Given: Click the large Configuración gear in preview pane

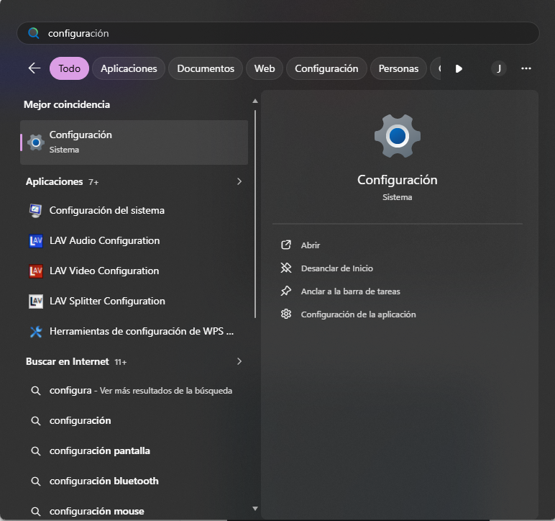Looking at the screenshot, I should click(x=397, y=136).
